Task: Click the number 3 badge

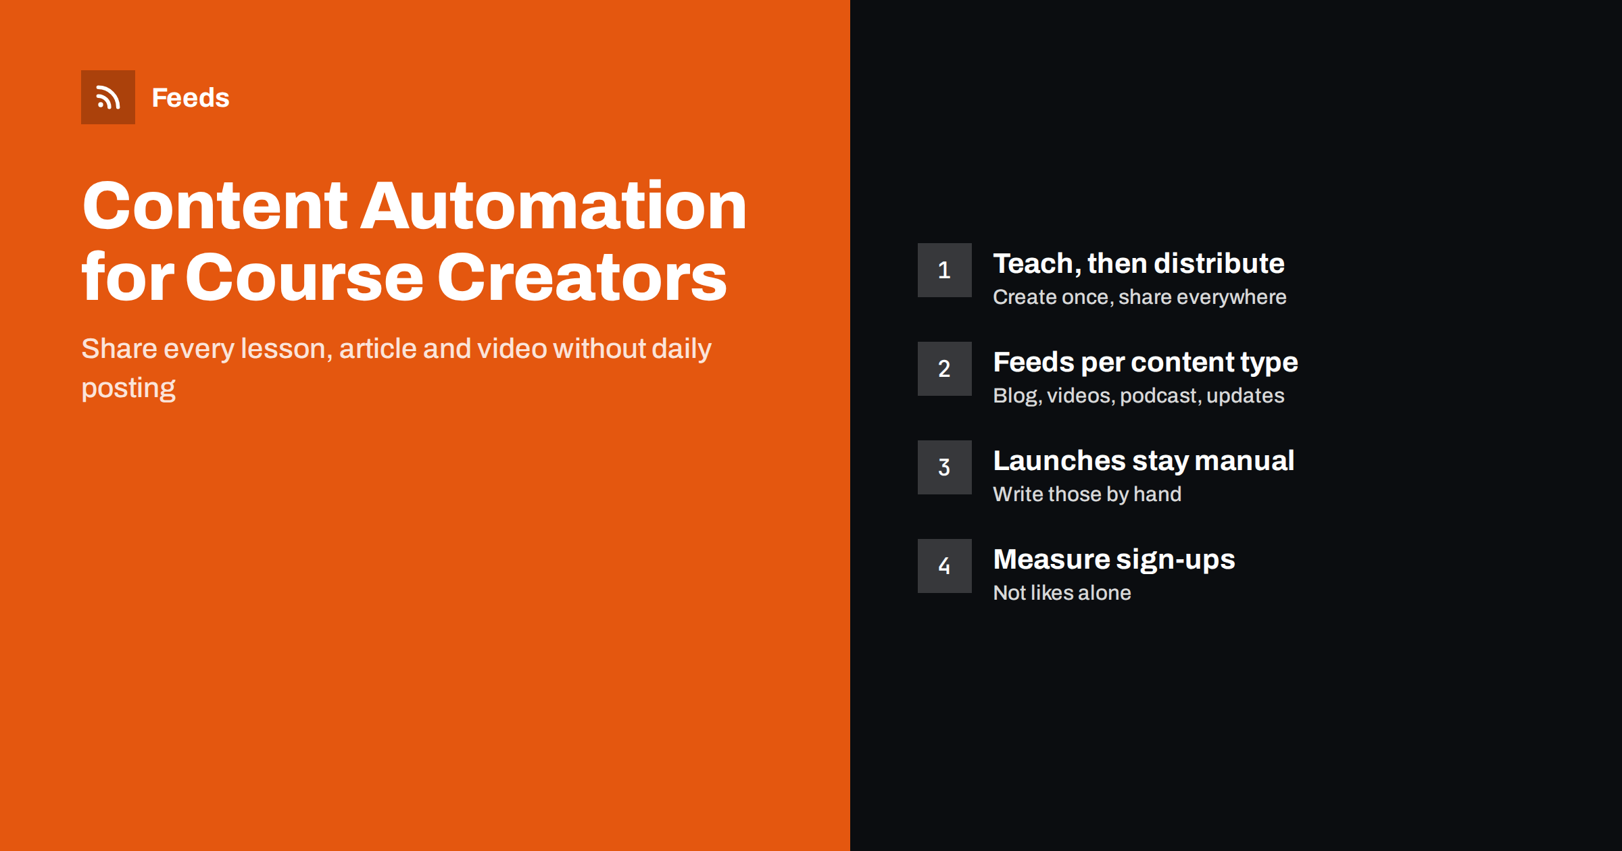Action: 945,467
